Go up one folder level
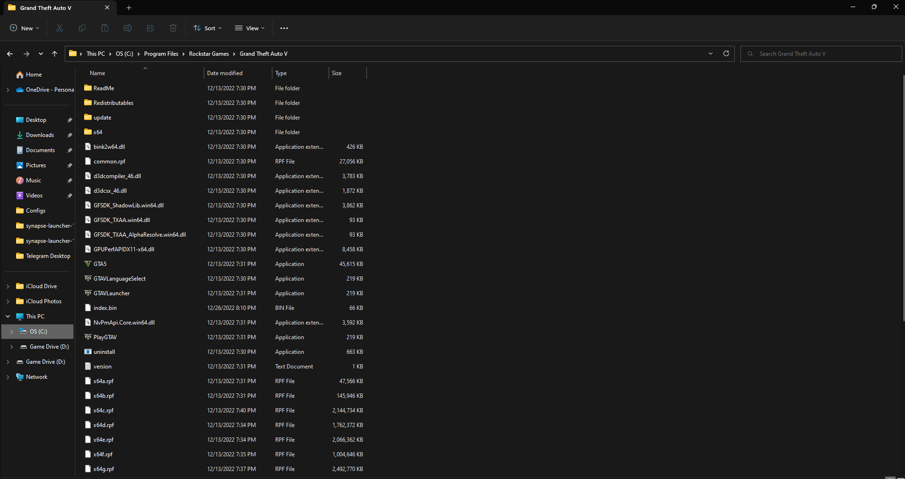 coord(55,54)
